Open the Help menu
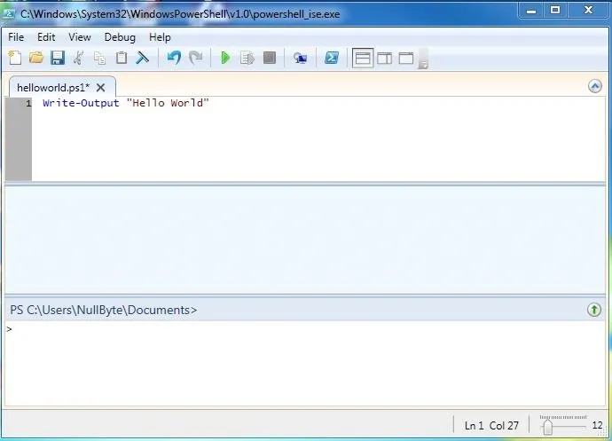This screenshot has height=441, width=612. point(160,37)
